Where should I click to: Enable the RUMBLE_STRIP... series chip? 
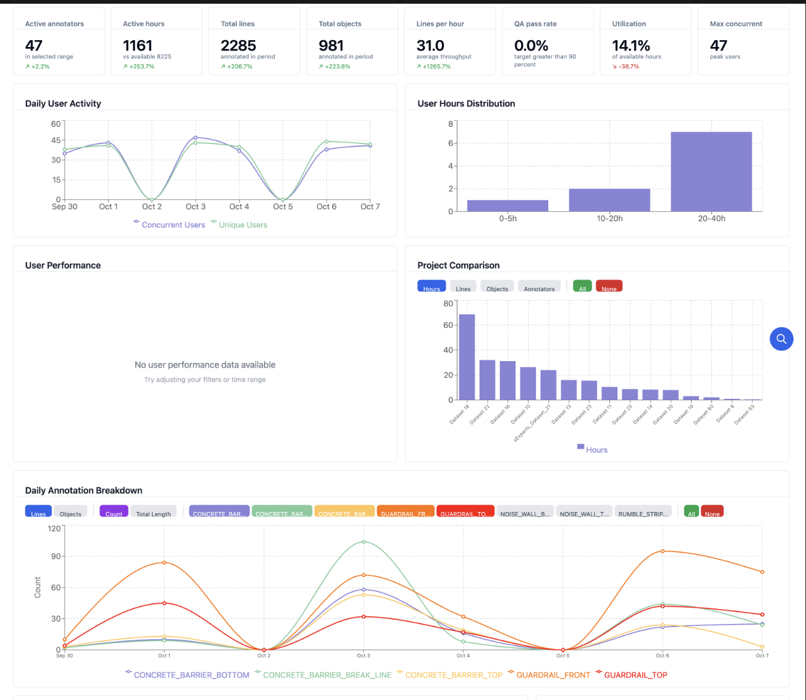[643, 512]
